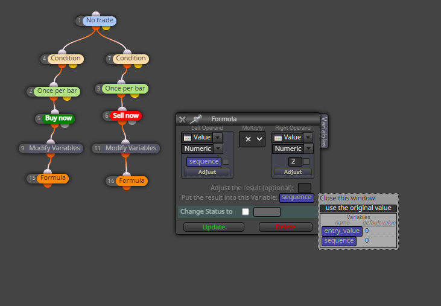Select Once per bar block number 3
This screenshot has height=306, width=441.
pos(125,89)
